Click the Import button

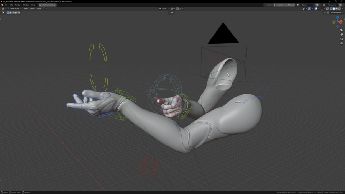[x=280, y=5]
